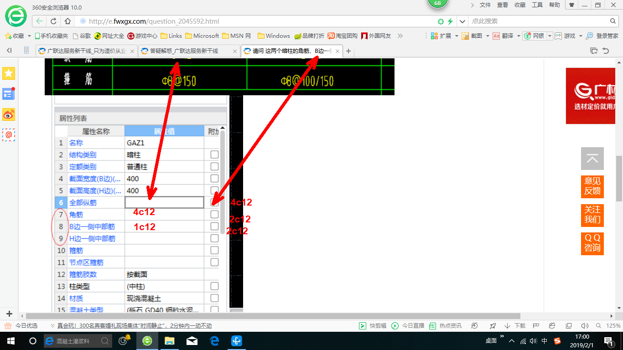Click the back-to-top arrow button
Screen dimensions: 623x350
tap(592, 159)
